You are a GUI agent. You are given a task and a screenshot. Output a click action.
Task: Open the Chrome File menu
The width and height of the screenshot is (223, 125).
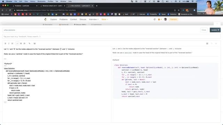pyautogui.click(x=16, y=1)
